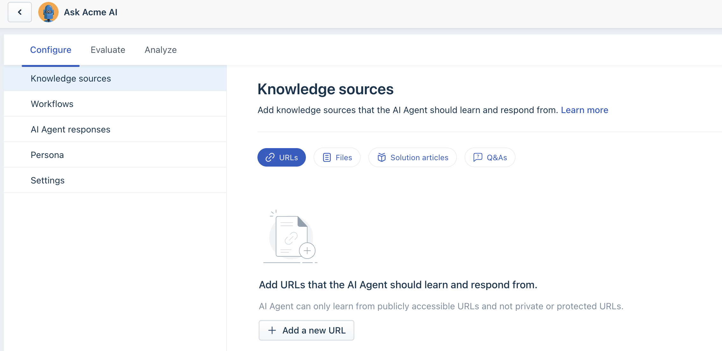Image resolution: width=722 pixels, height=351 pixels.
Task: Click the Learn more link
Action: (584, 110)
